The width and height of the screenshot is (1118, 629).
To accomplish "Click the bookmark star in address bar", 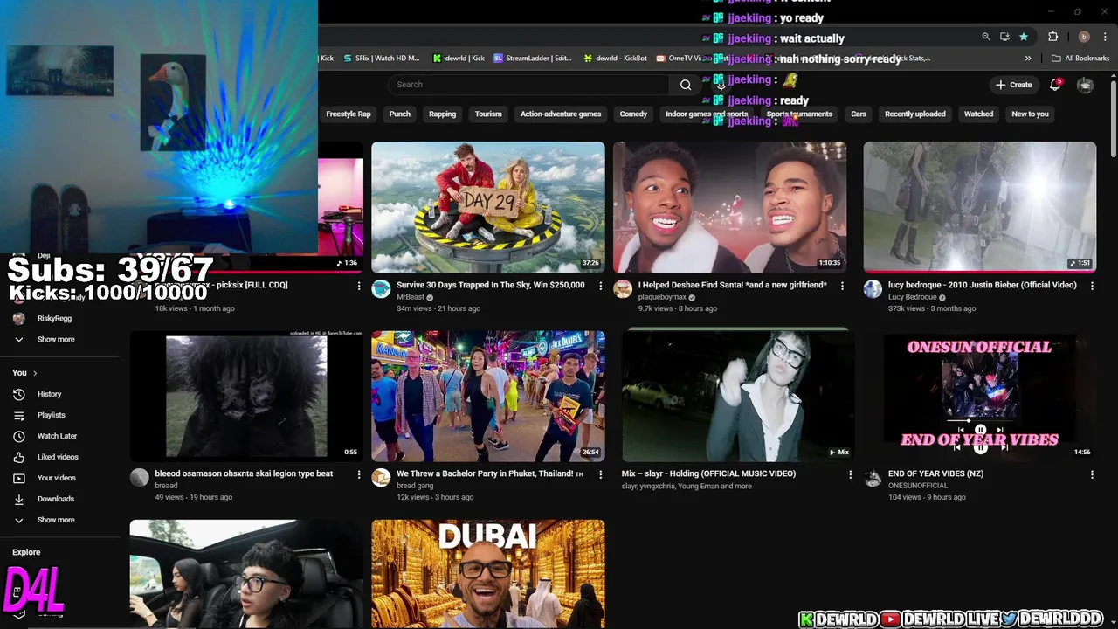I will [x=1024, y=37].
